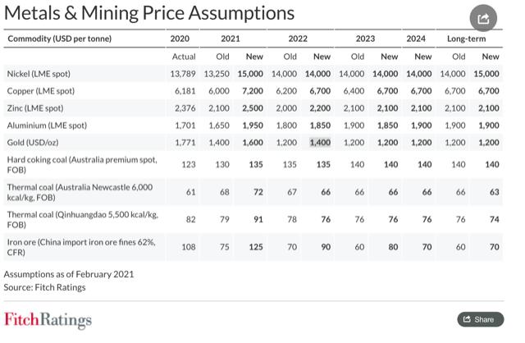Click Aluminium (LME spot) row label

click(x=47, y=126)
